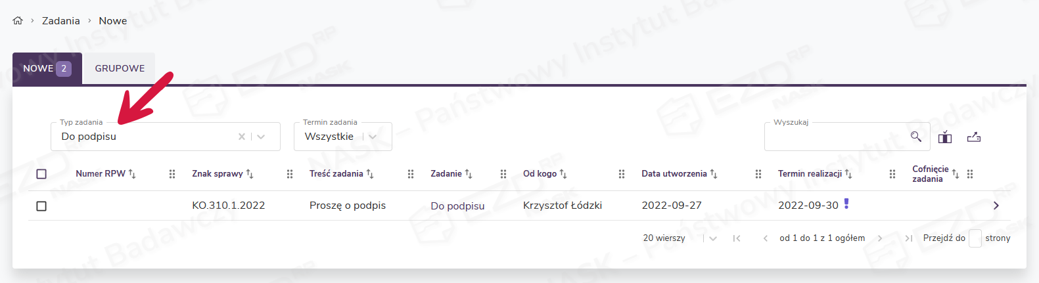The width and height of the screenshot is (1039, 283).
Task: Open the column chooser icon
Action: point(945,137)
